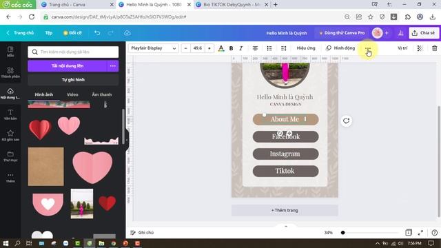The width and height of the screenshot is (441, 248).
Task: Select the brown kraft paper texture thumbnail
Action: [46, 167]
